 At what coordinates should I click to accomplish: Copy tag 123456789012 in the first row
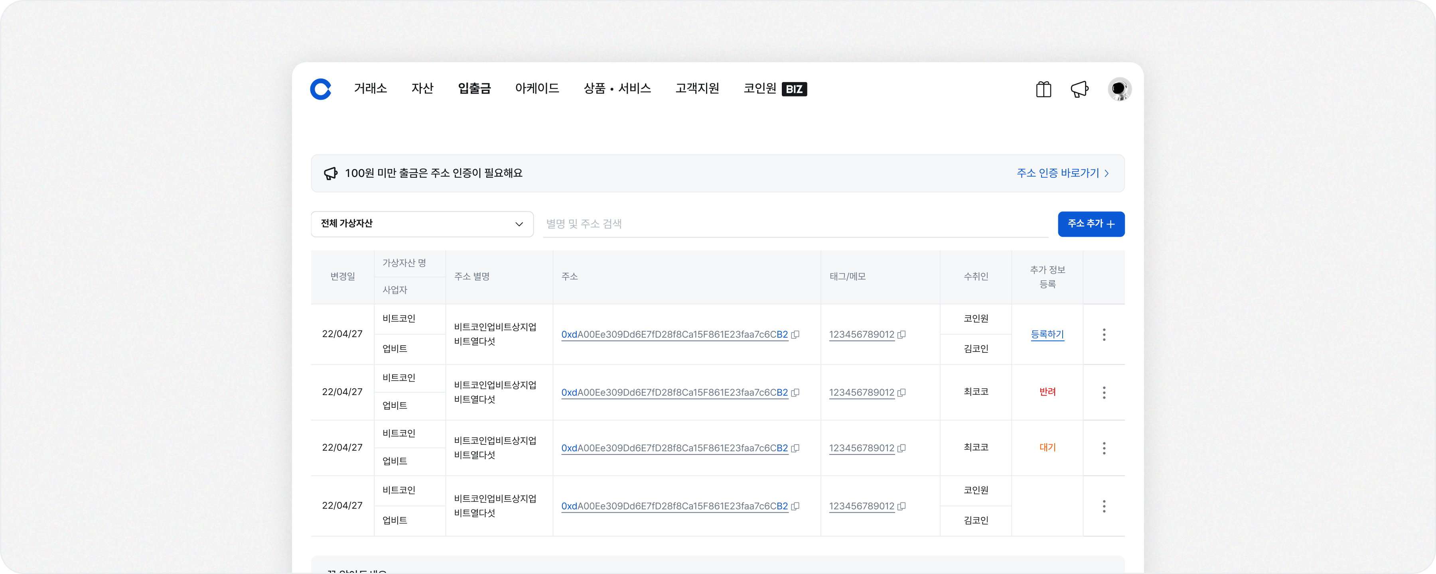coord(901,334)
